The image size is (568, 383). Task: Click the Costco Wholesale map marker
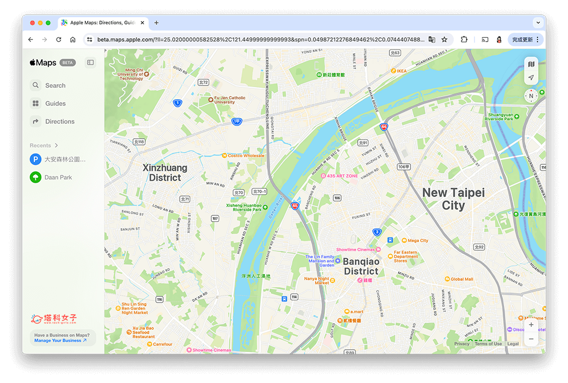(x=225, y=156)
